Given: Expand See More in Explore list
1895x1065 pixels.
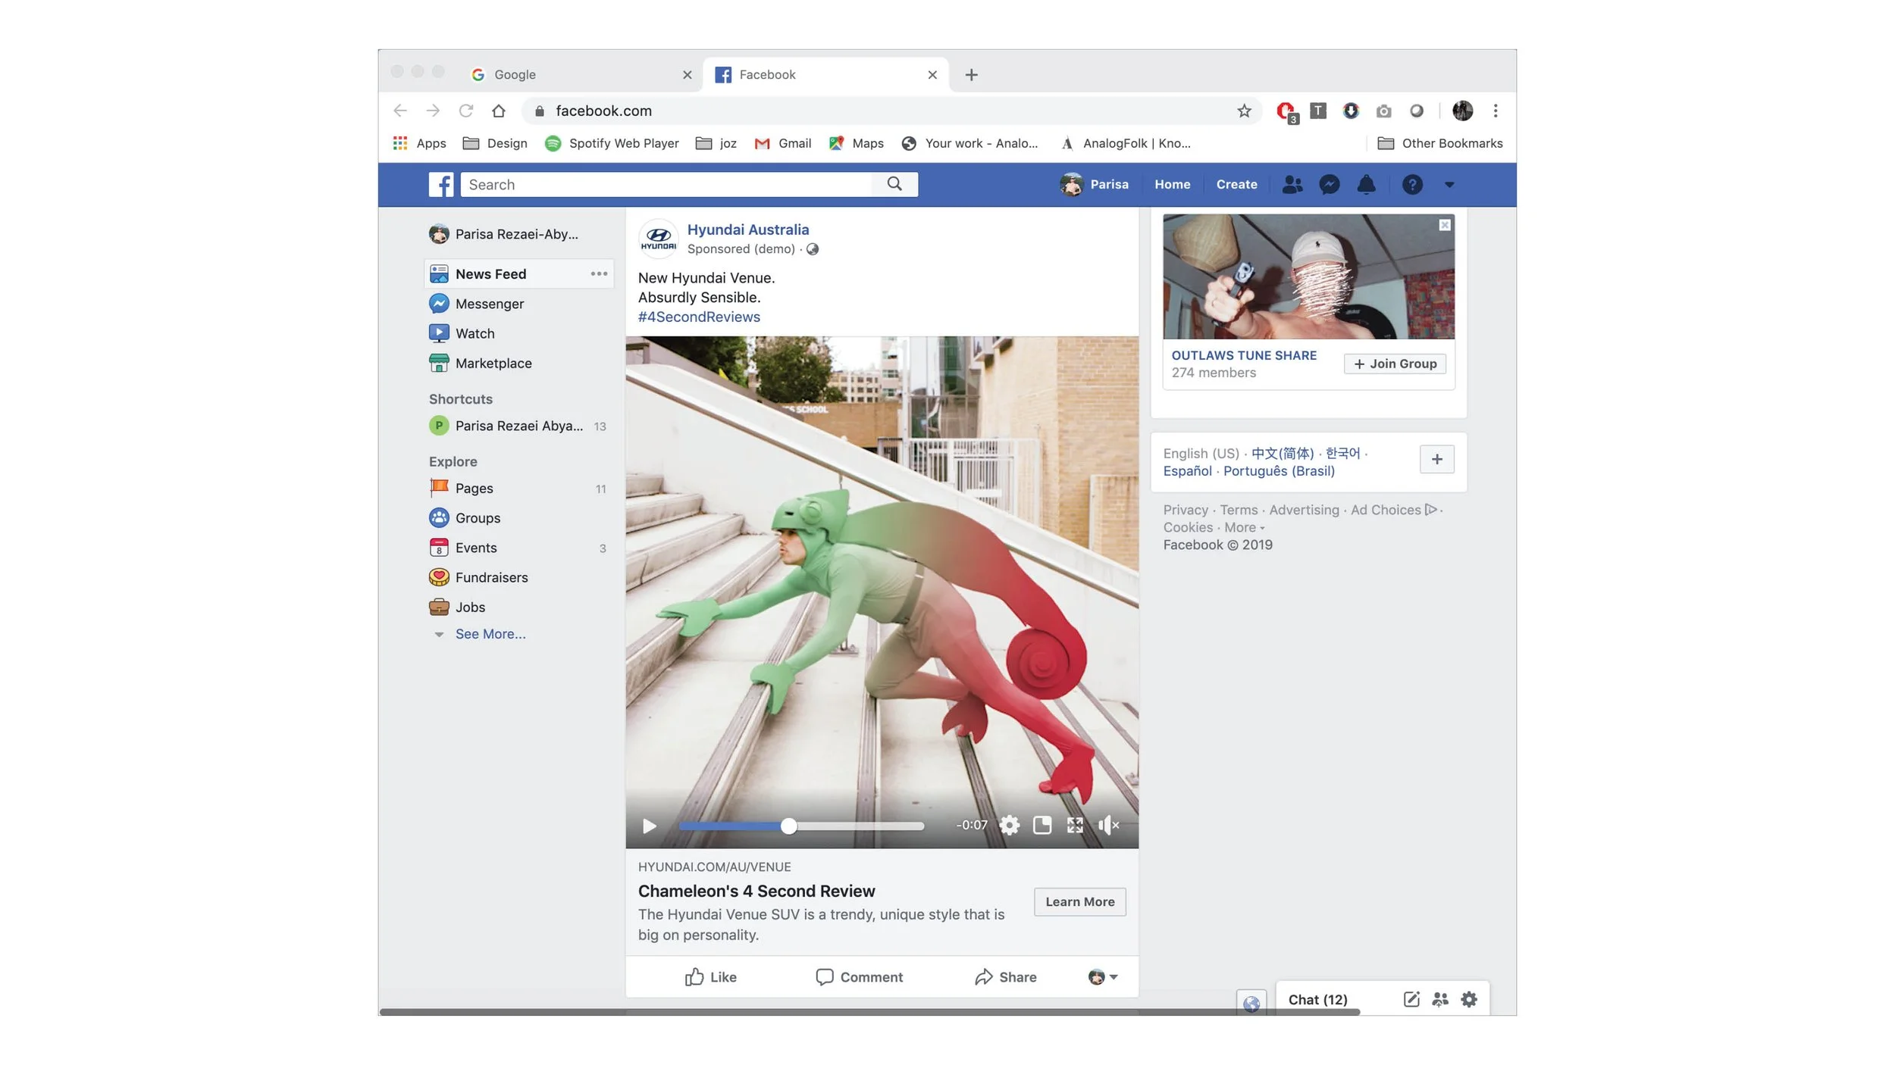Looking at the screenshot, I should click(x=490, y=634).
